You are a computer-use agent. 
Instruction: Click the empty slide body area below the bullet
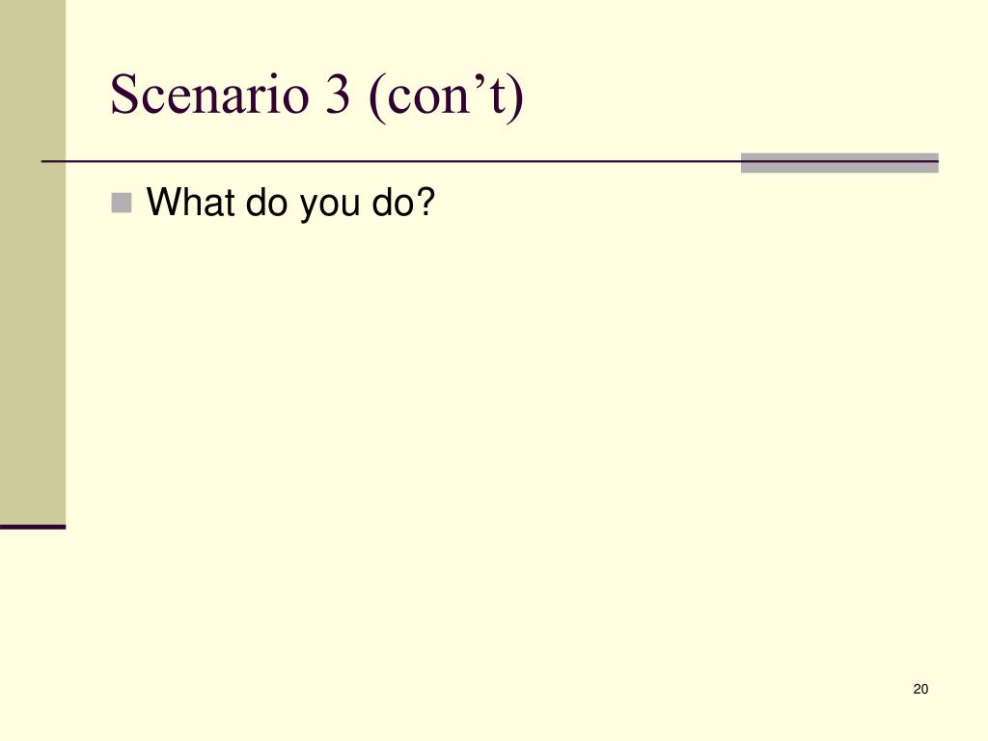click(504, 441)
